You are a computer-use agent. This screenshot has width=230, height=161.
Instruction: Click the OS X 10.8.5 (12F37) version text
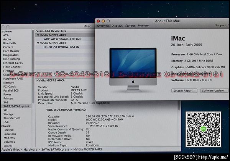[199, 80]
